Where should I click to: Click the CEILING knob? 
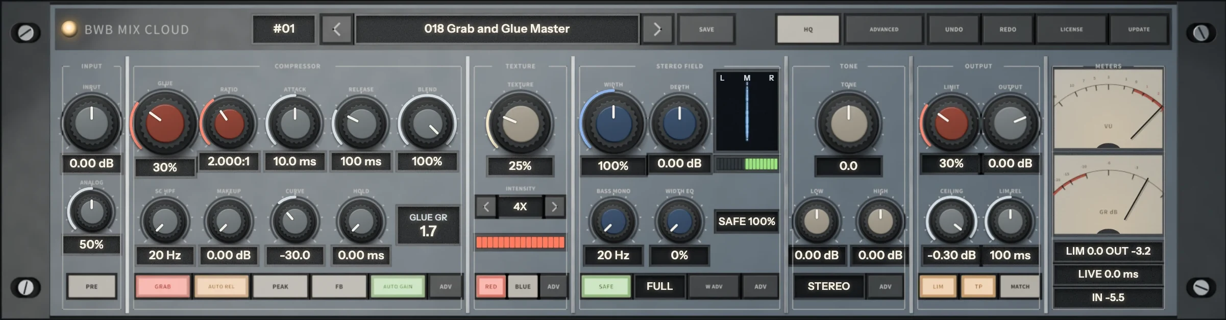[x=951, y=222]
